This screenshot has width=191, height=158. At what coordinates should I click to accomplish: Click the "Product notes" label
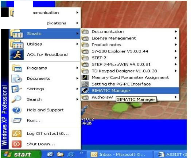pos(106,45)
